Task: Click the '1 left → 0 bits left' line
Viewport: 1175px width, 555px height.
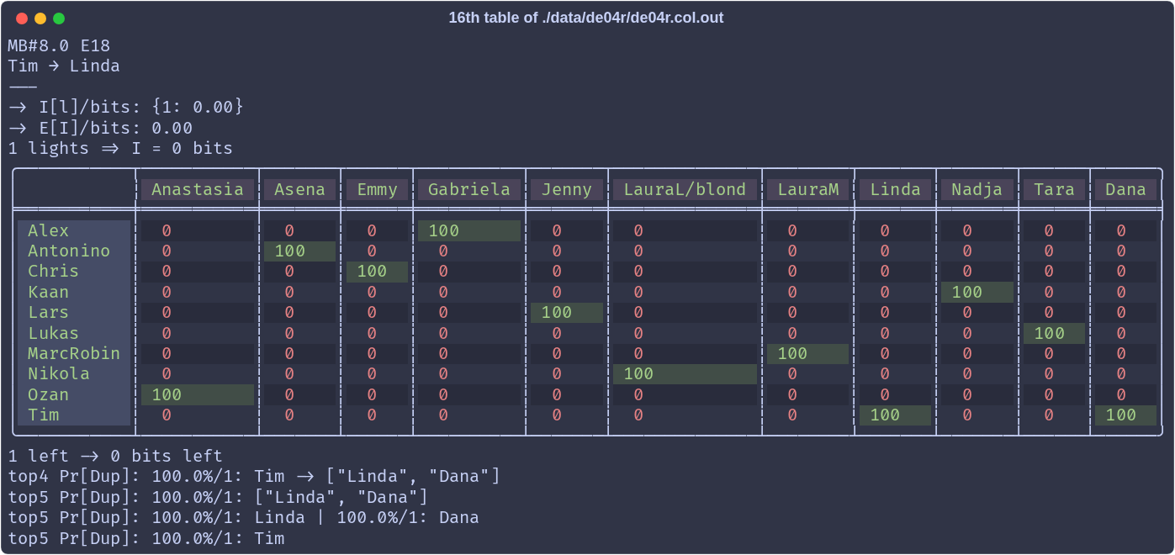Action: point(115,456)
